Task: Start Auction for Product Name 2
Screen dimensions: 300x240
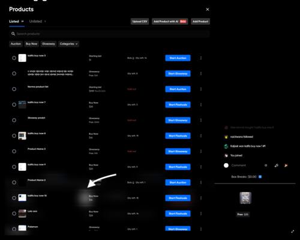Action: point(178,182)
